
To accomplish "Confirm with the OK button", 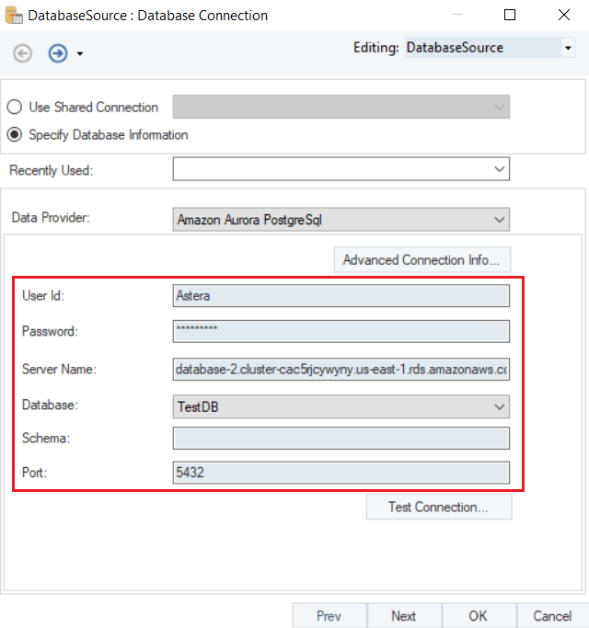I will [x=478, y=616].
